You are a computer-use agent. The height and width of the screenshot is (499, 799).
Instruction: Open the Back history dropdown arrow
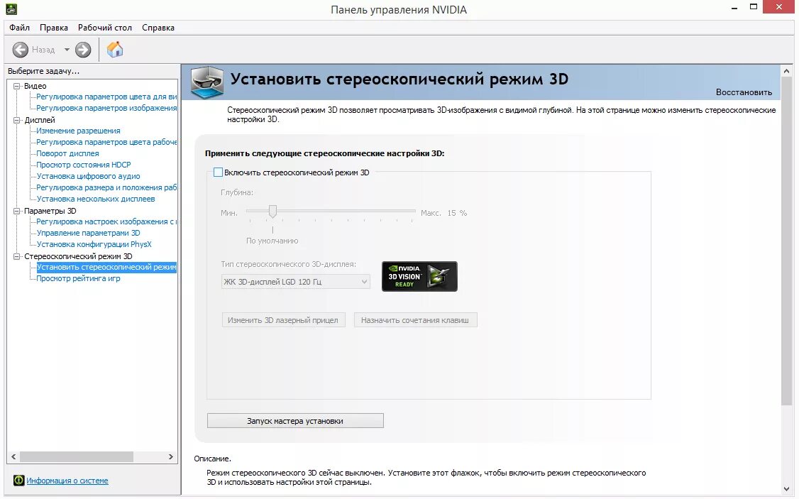tap(67, 50)
